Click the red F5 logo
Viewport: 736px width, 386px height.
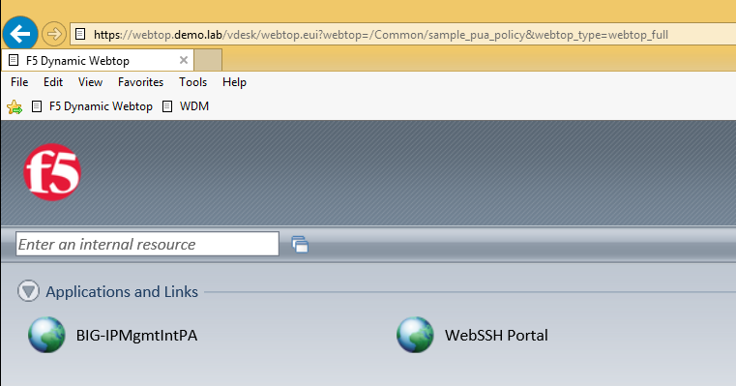tap(52, 172)
